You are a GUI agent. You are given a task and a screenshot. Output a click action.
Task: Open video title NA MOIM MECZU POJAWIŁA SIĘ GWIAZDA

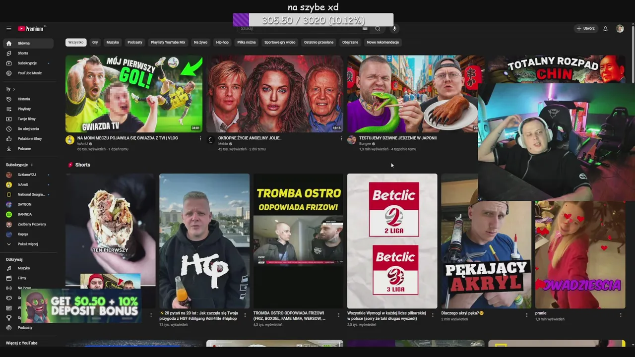[x=127, y=138]
